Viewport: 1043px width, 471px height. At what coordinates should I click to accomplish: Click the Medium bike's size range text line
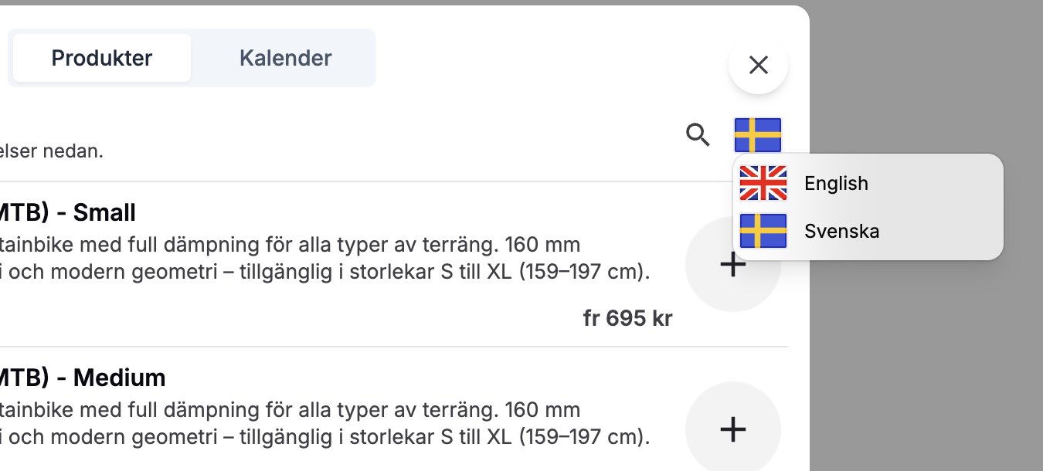[x=324, y=437]
